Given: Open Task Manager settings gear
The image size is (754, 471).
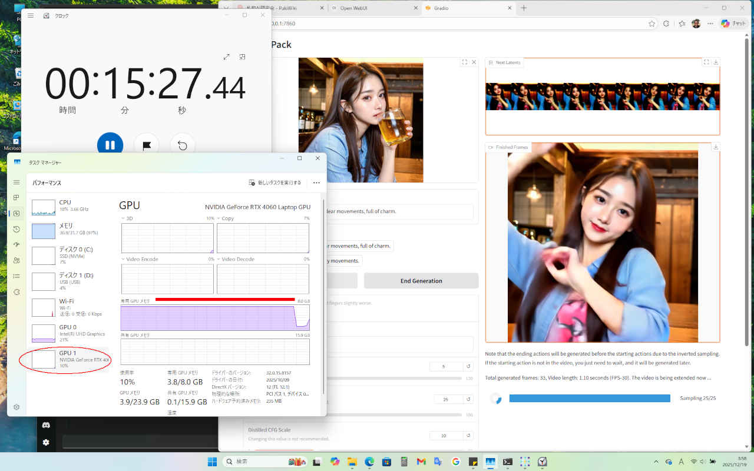Looking at the screenshot, I should [x=16, y=407].
